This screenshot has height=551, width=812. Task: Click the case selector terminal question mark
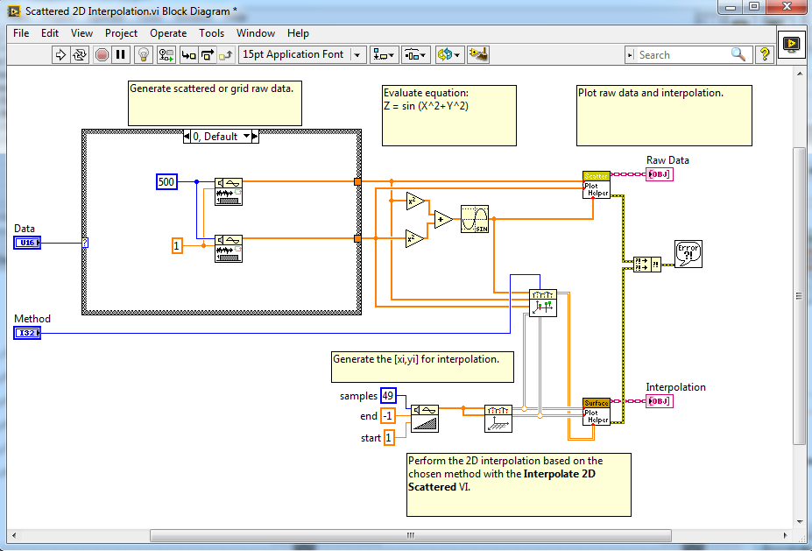point(85,243)
